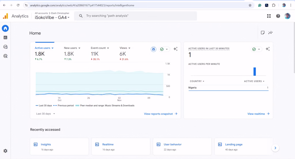Open the Reports icon in left sidebar
This screenshot has height=159, width=295.
[x=5, y=37]
